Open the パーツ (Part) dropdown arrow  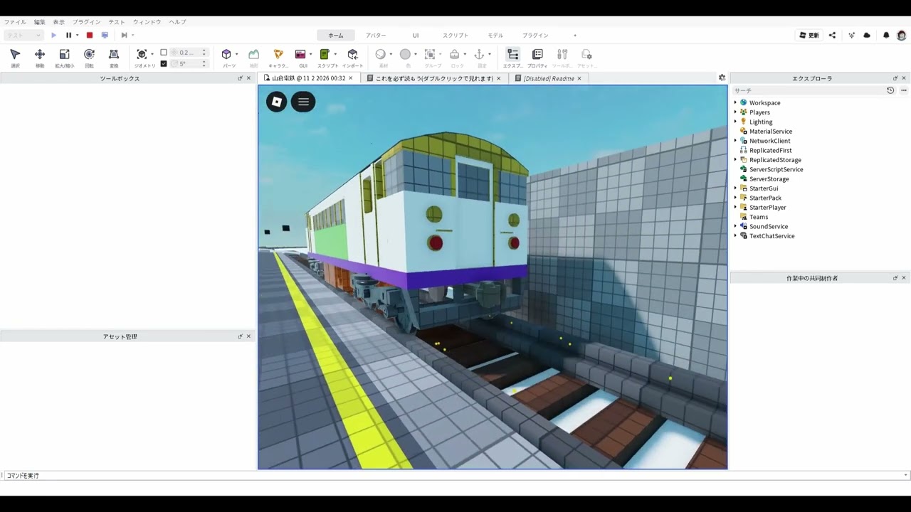pyautogui.click(x=236, y=54)
